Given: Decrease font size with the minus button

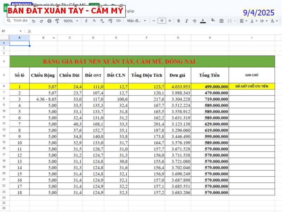Looking at the screenshot, I should coord(154,21).
